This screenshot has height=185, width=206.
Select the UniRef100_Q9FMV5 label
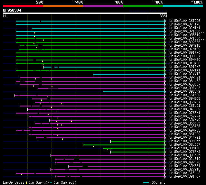point(185,155)
